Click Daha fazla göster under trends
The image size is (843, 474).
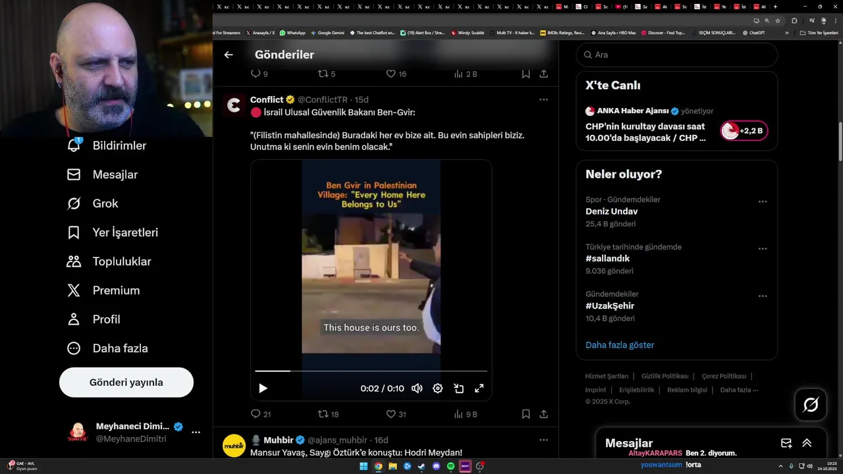[x=620, y=345]
